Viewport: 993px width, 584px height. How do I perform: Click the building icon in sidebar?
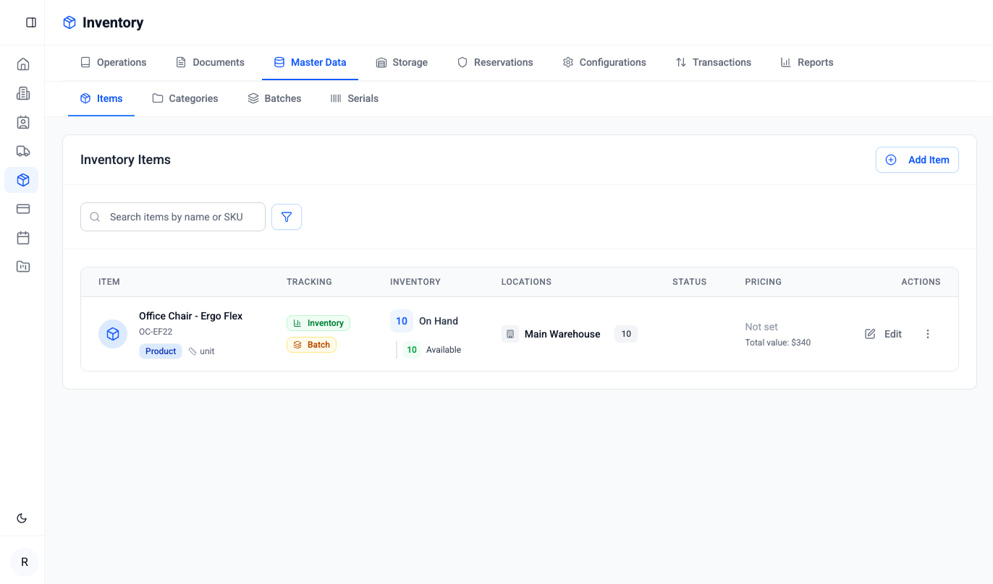click(23, 93)
